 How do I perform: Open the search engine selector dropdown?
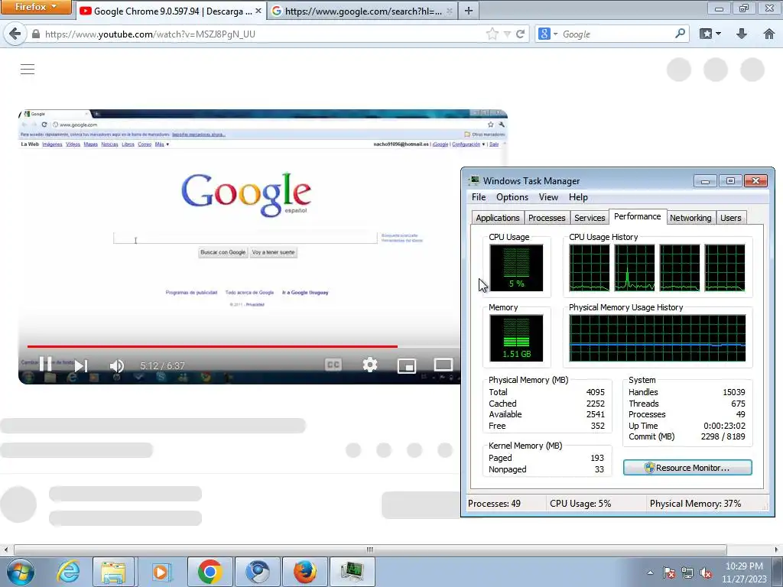coord(547,34)
